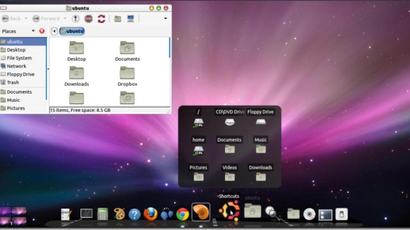Select Trash in the Places sidebar
410x230 pixels.
(13, 82)
